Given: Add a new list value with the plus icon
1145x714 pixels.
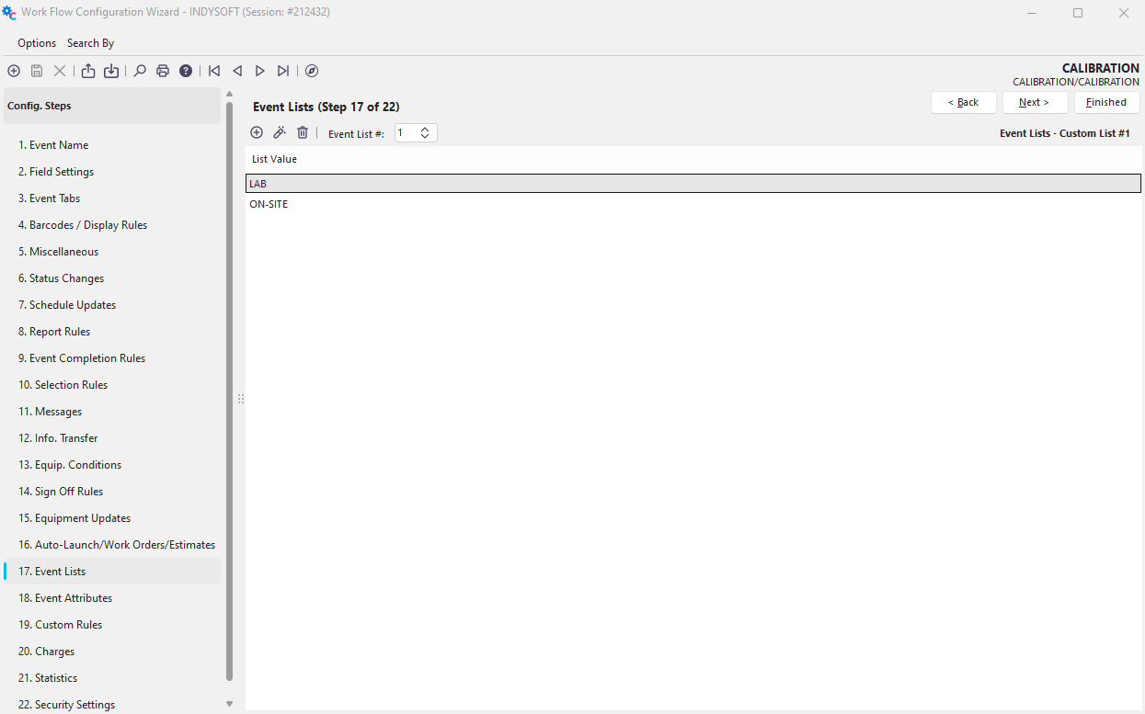Looking at the screenshot, I should 257,132.
